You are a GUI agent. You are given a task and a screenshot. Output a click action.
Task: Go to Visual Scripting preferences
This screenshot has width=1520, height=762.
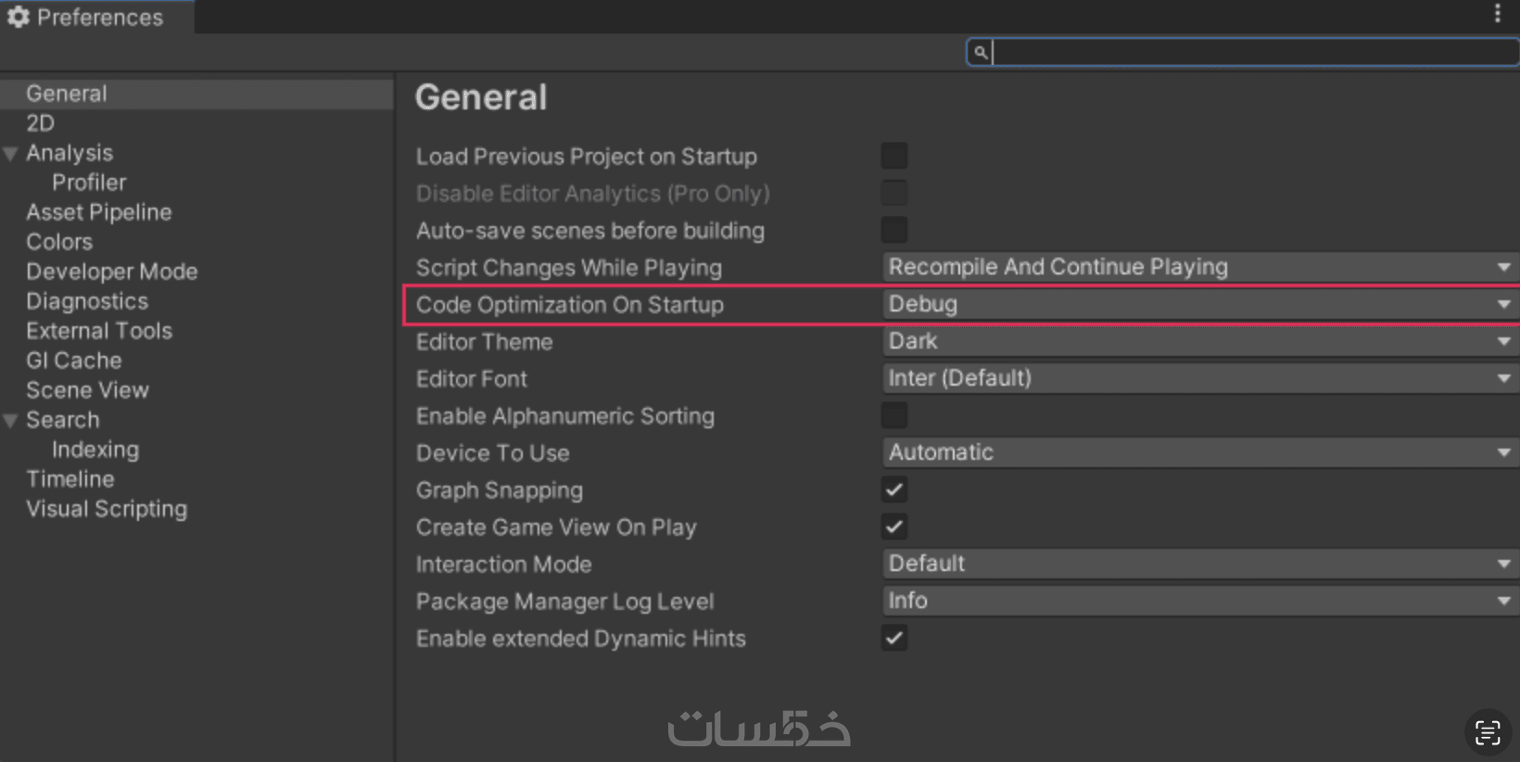(x=107, y=509)
